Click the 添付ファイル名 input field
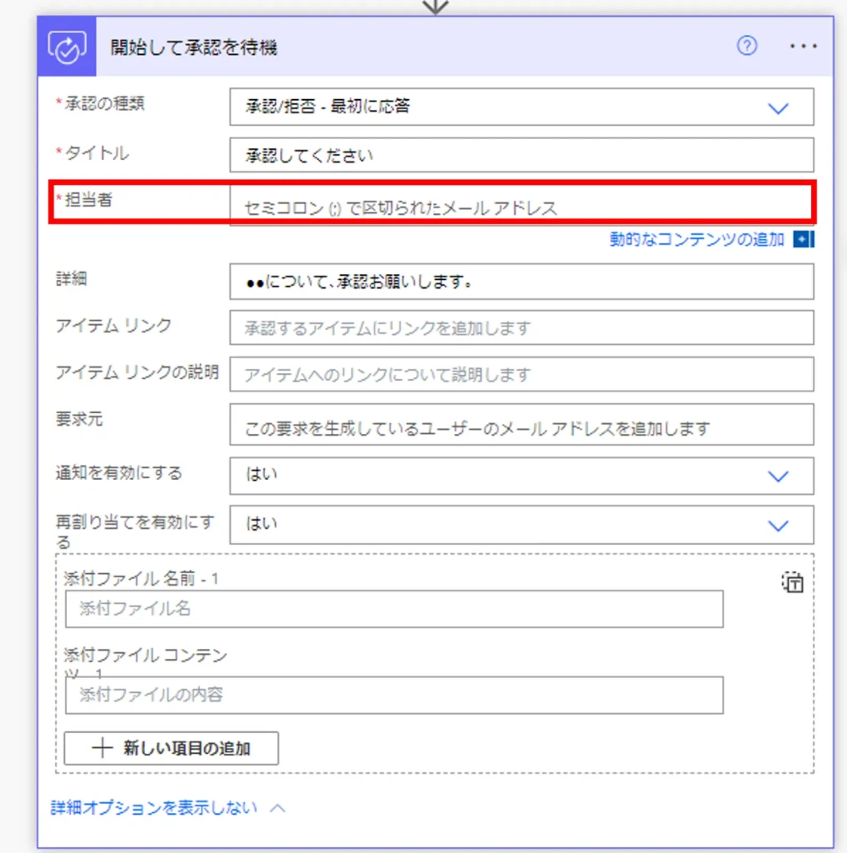847x853 pixels. 393,609
